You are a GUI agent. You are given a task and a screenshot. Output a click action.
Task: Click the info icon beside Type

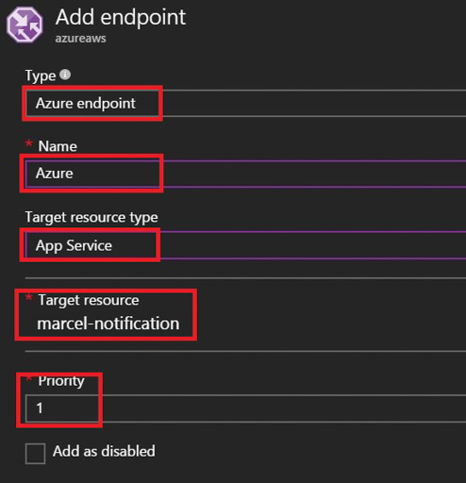[x=65, y=75]
